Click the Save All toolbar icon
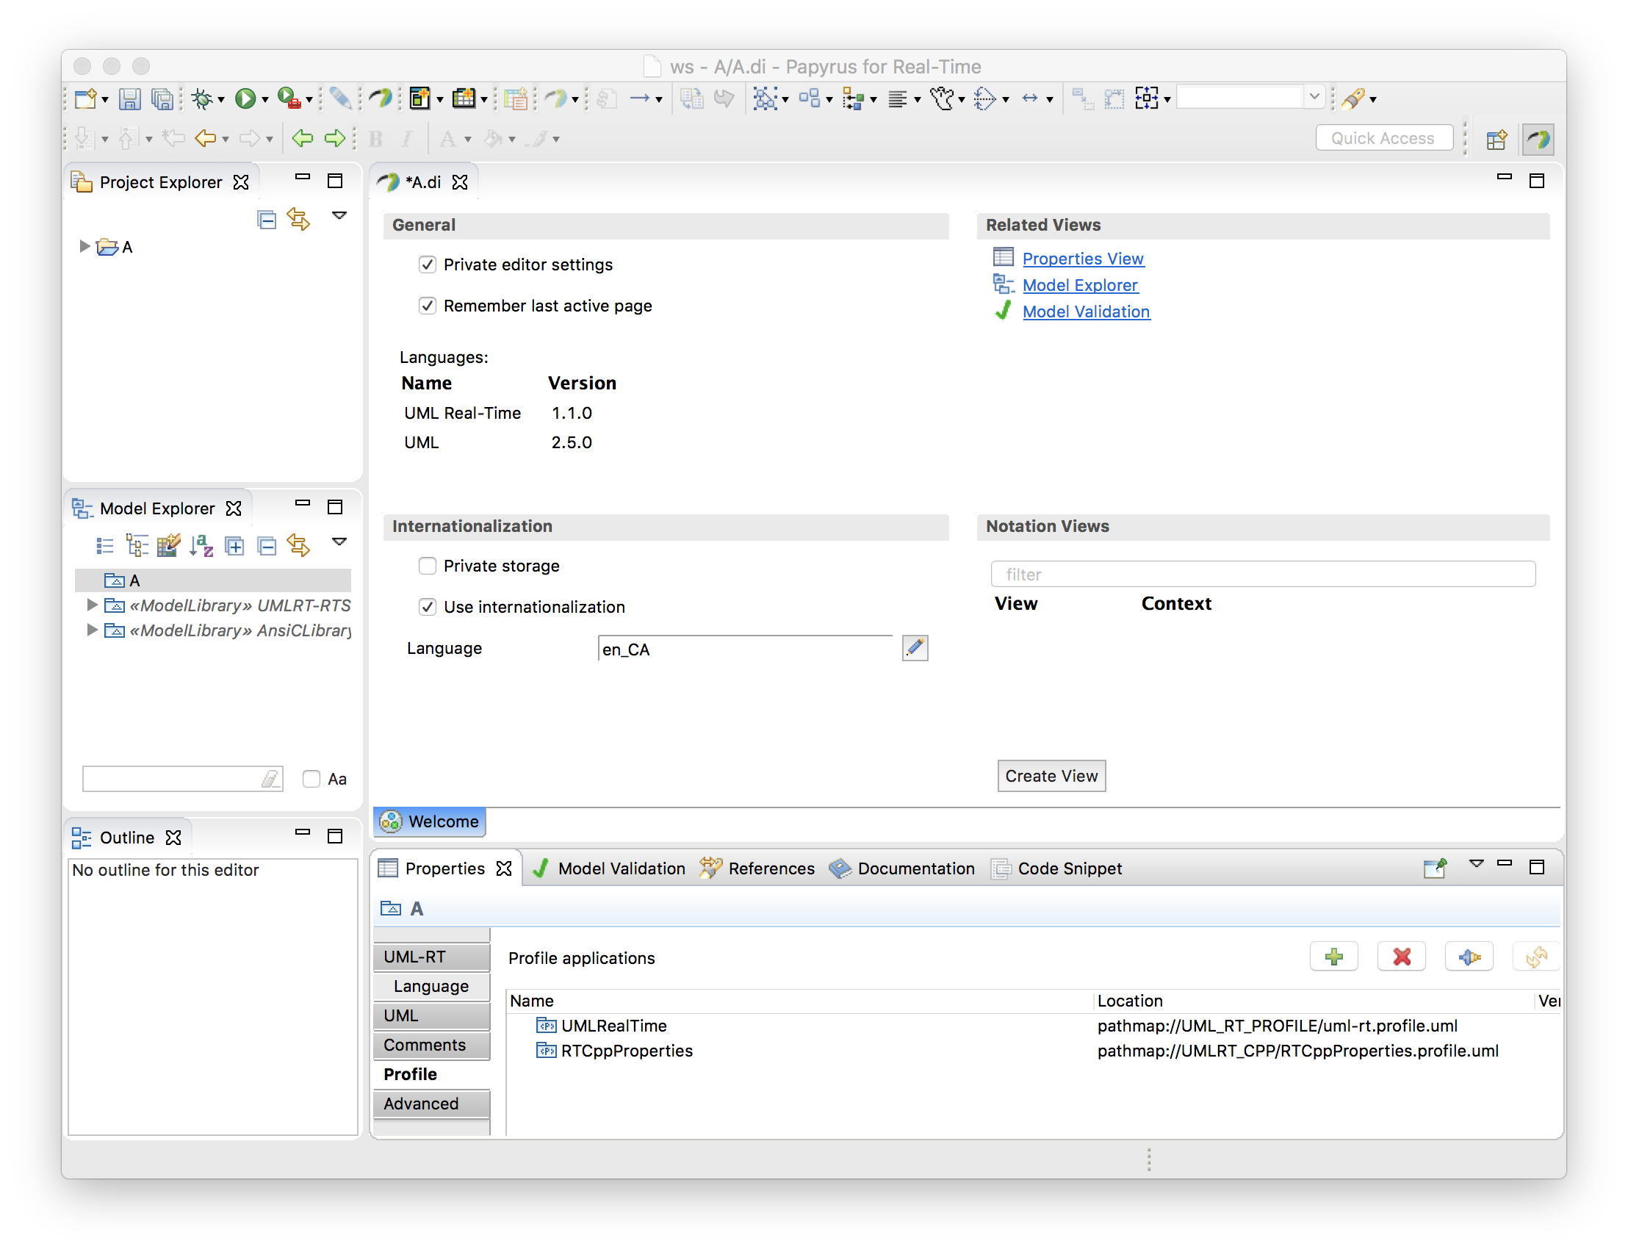 point(162,98)
